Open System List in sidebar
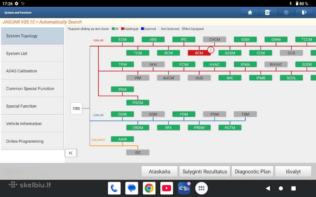 click(x=32, y=53)
